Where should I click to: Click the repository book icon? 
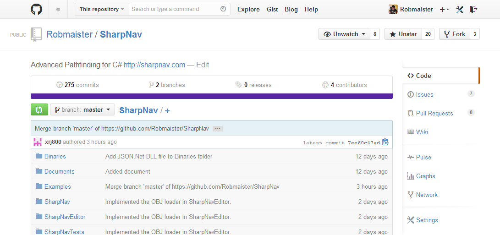36,34
